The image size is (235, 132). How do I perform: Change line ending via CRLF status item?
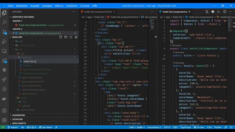pyautogui.click(x=175, y=127)
